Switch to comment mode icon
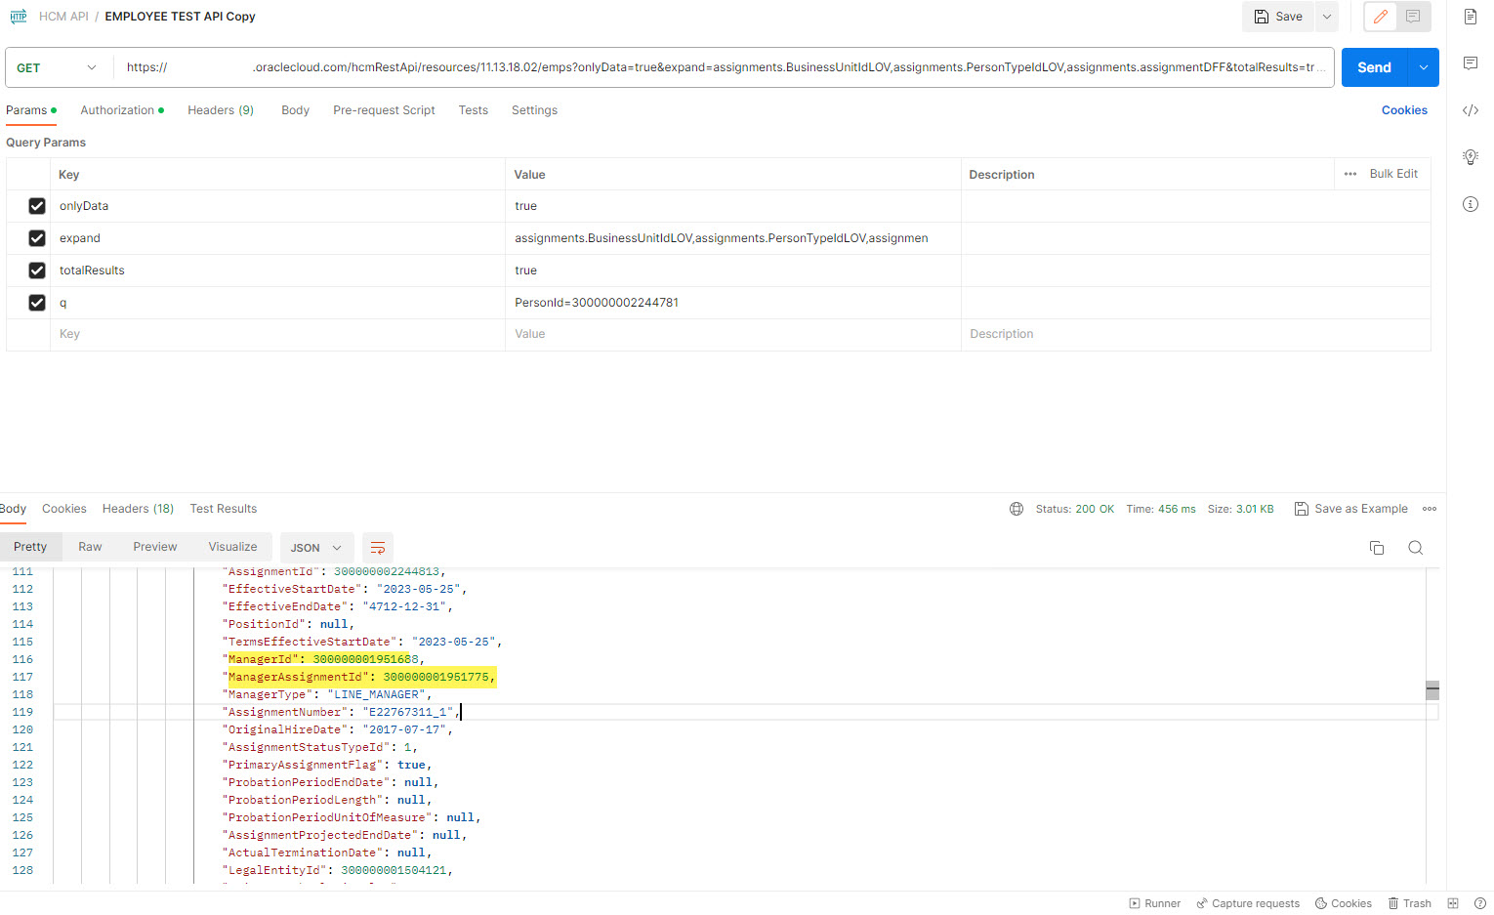Viewport: 1494px width, 915px height. [x=1413, y=17]
